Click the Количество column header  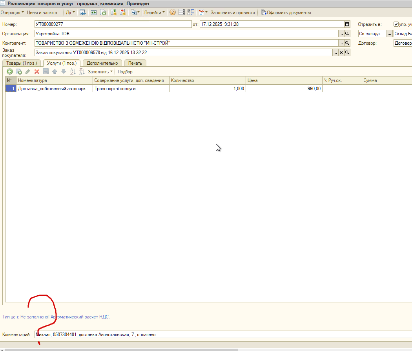(x=207, y=80)
